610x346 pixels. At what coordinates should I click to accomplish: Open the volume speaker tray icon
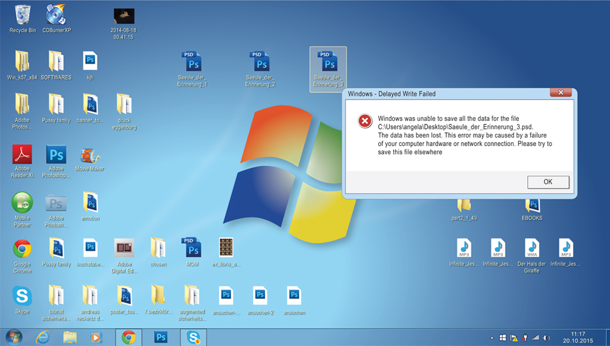[x=547, y=338]
